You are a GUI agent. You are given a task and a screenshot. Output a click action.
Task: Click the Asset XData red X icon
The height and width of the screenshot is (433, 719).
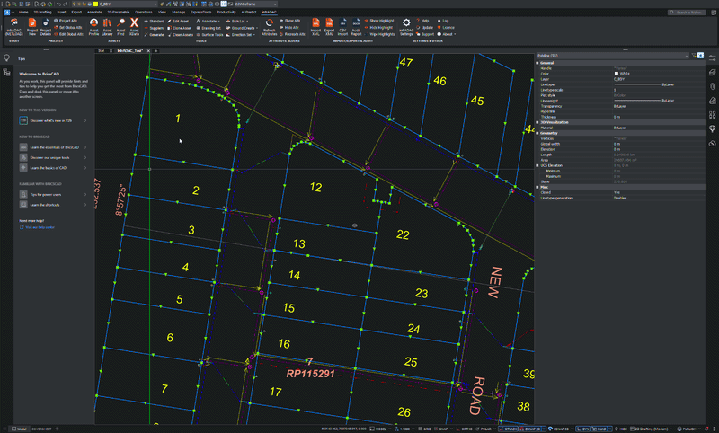click(x=134, y=22)
